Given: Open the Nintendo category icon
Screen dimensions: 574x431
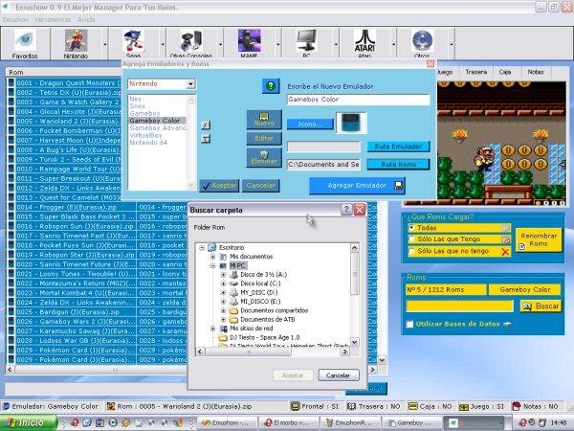Looking at the screenshot, I should 76,43.
